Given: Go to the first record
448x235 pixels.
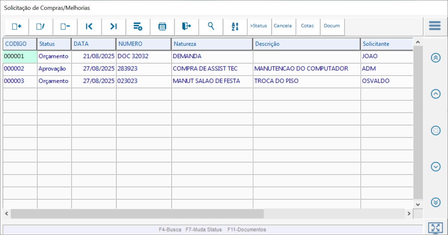Looking at the screenshot, I should pos(89,27).
